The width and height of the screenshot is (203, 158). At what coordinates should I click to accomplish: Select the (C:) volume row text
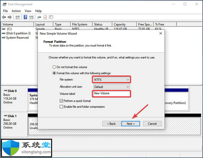click(x=9, y=29)
